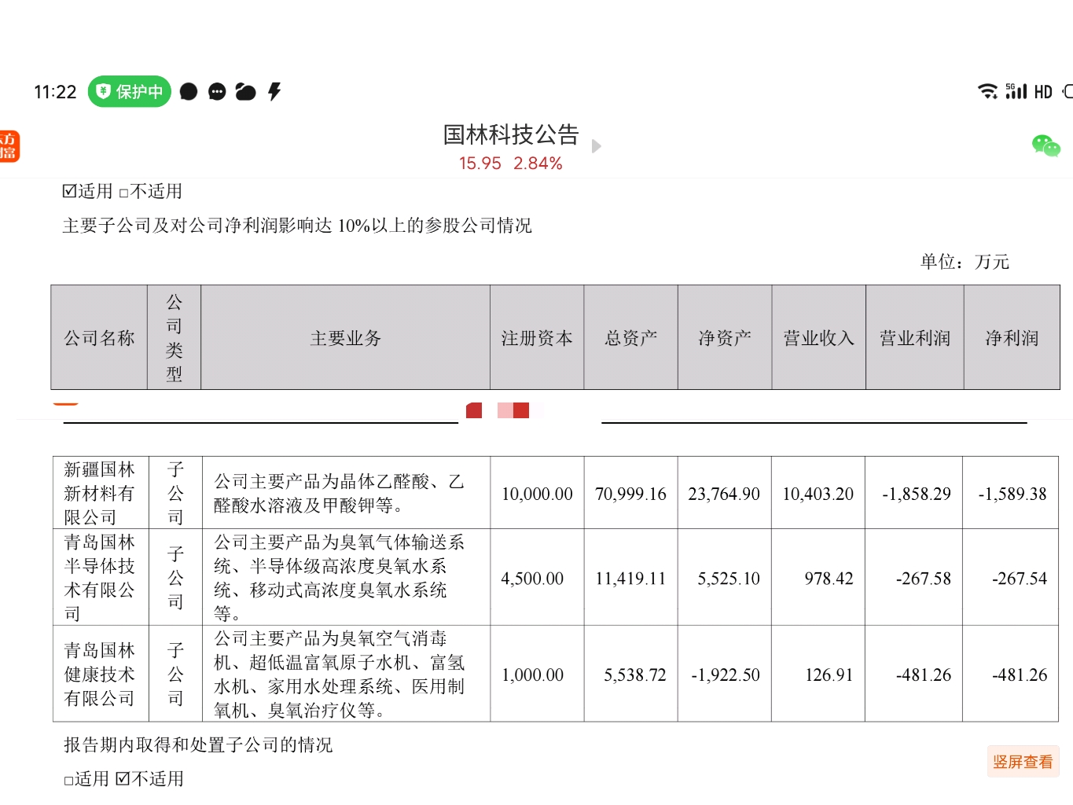Expand the arrow next to 国林科技公告 title
Viewport: 1073px width, 805px height.
point(597,146)
